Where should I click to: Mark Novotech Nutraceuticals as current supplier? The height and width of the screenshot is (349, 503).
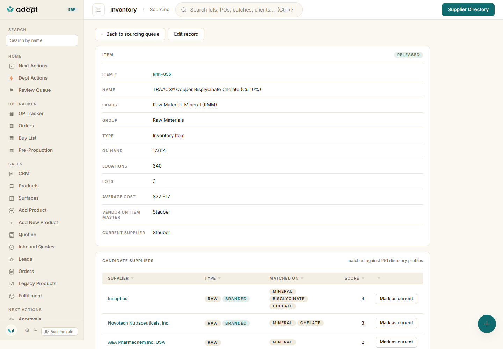point(396,323)
